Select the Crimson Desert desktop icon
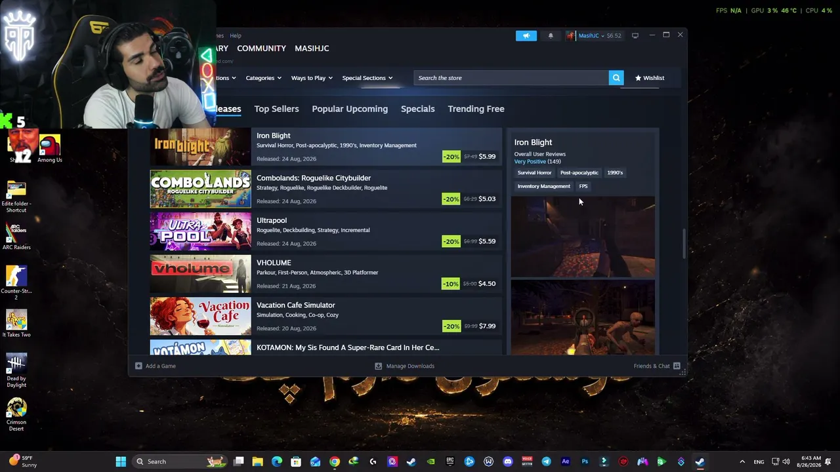This screenshot has width=840, height=472. pyautogui.click(x=16, y=414)
